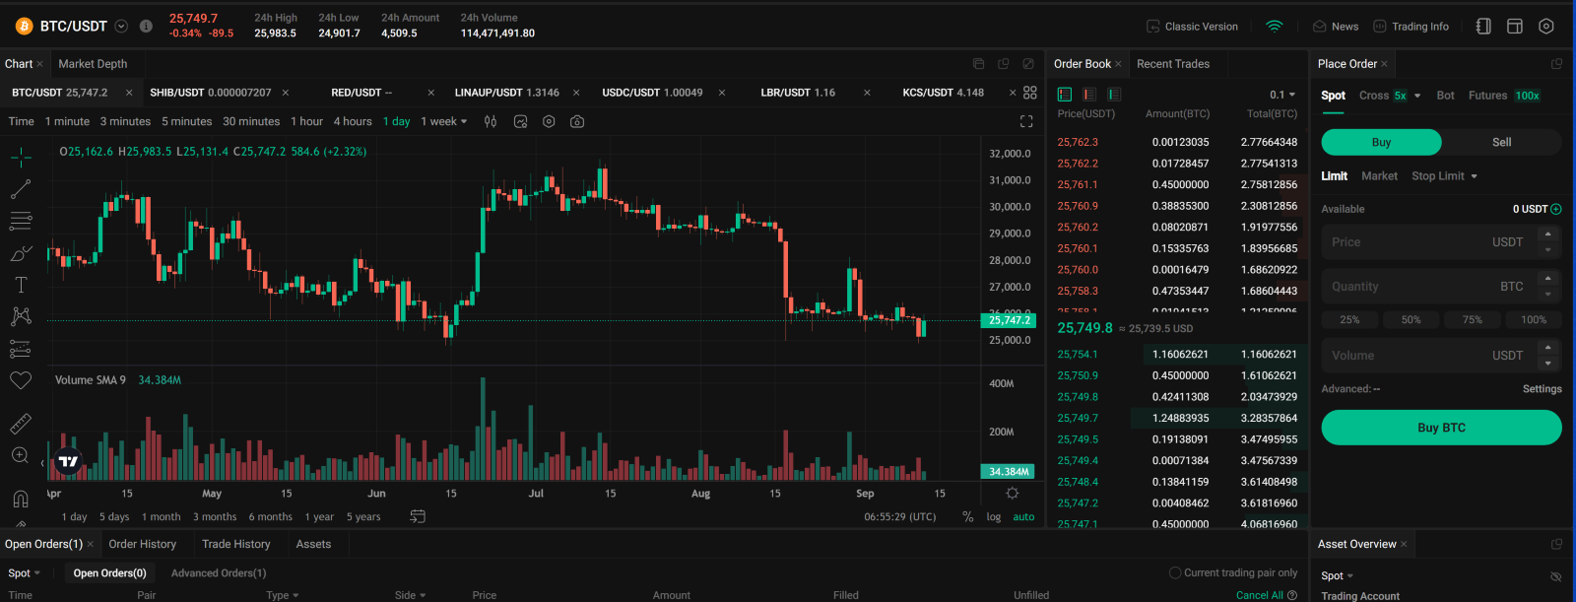The height and width of the screenshot is (602, 1576).
Task: Expand the Cross 5x margin dropdown
Action: [x=1416, y=96]
